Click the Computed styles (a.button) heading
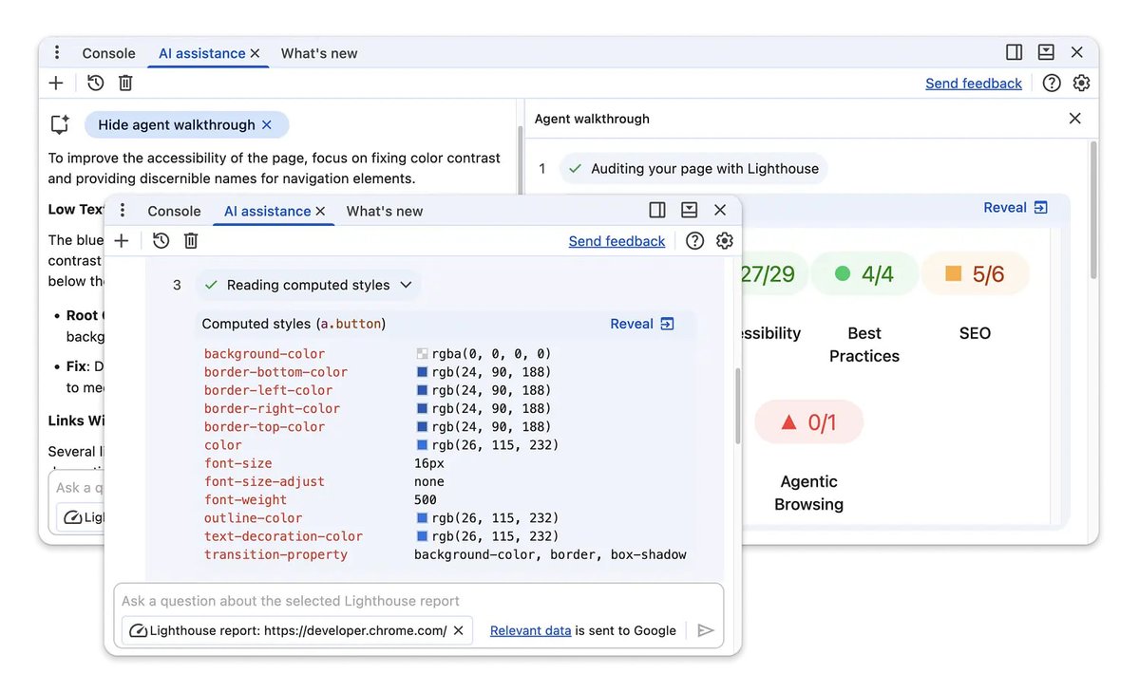This screenshot has width=1139, height=692. coord(294,324)
